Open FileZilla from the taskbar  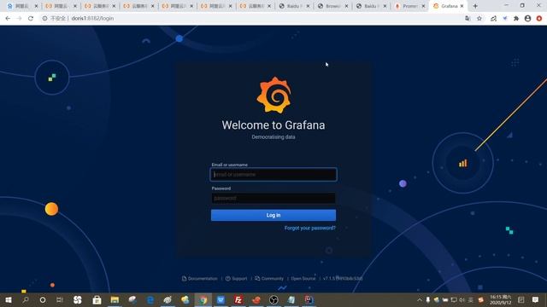pos(238,299)
